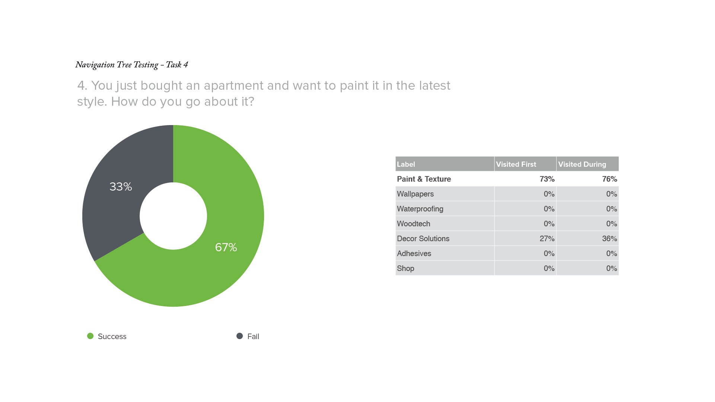The width and height of the screenshot is (715, 402).
Task: Select the Shop row label
Action: tap(406, 268)
